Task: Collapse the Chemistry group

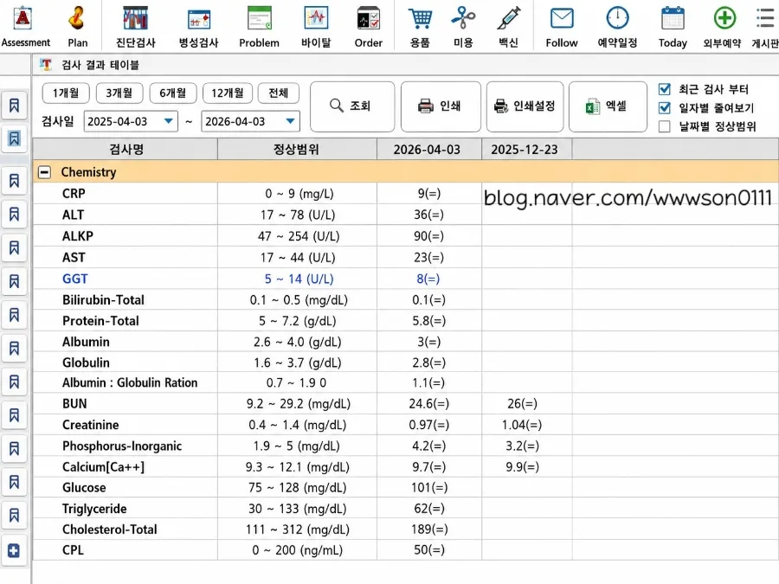Action: [44, 172]
